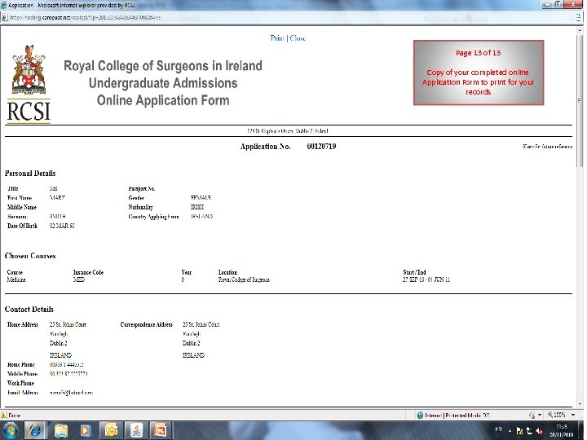Click the network tray icon

[x=529, y=431]
